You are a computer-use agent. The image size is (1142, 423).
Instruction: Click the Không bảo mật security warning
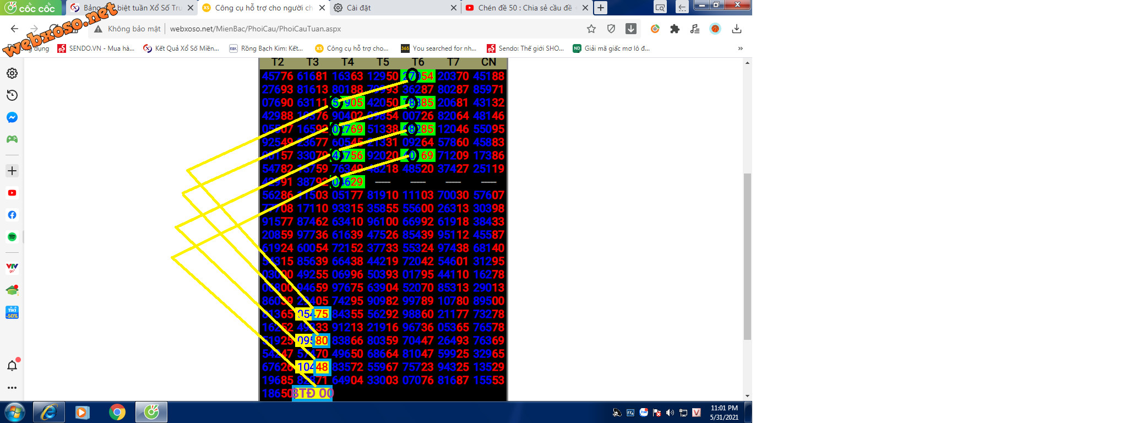point(128,29)
